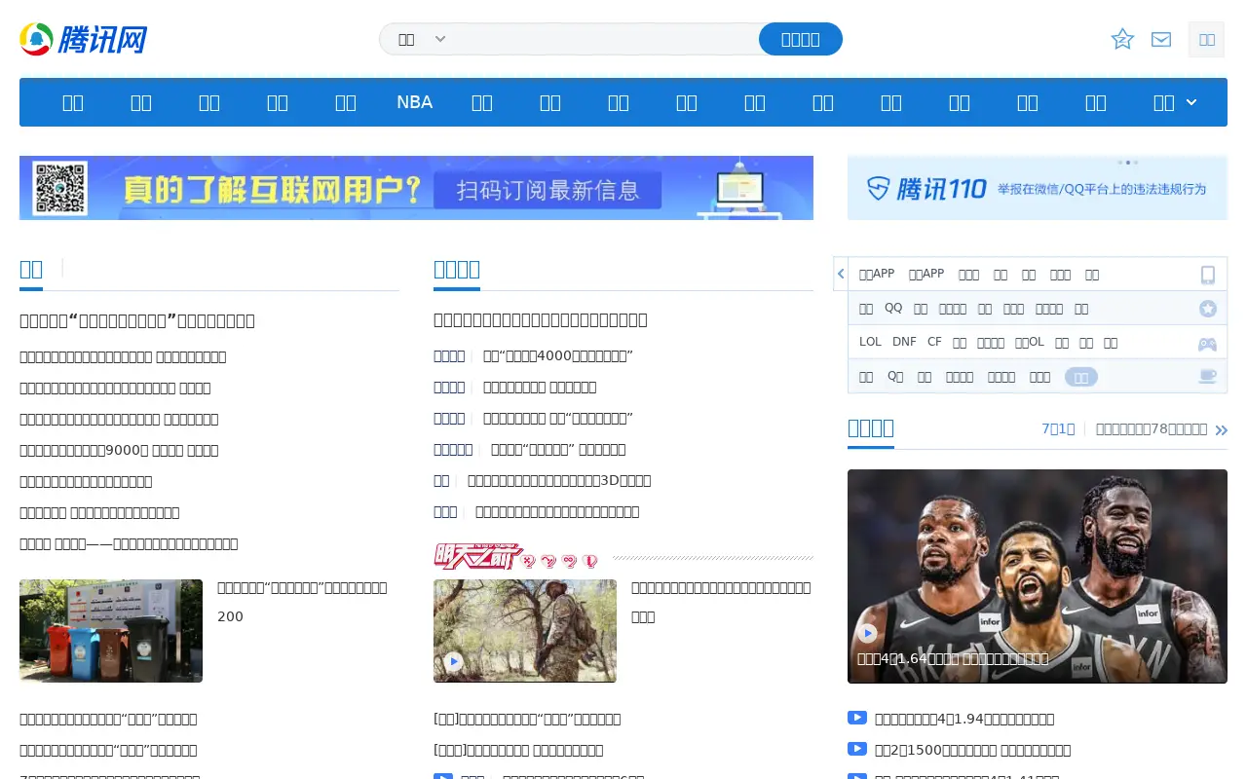Click the double chevron beside the "78" headline
1247x779 pixels.
tap(1222, 430)
